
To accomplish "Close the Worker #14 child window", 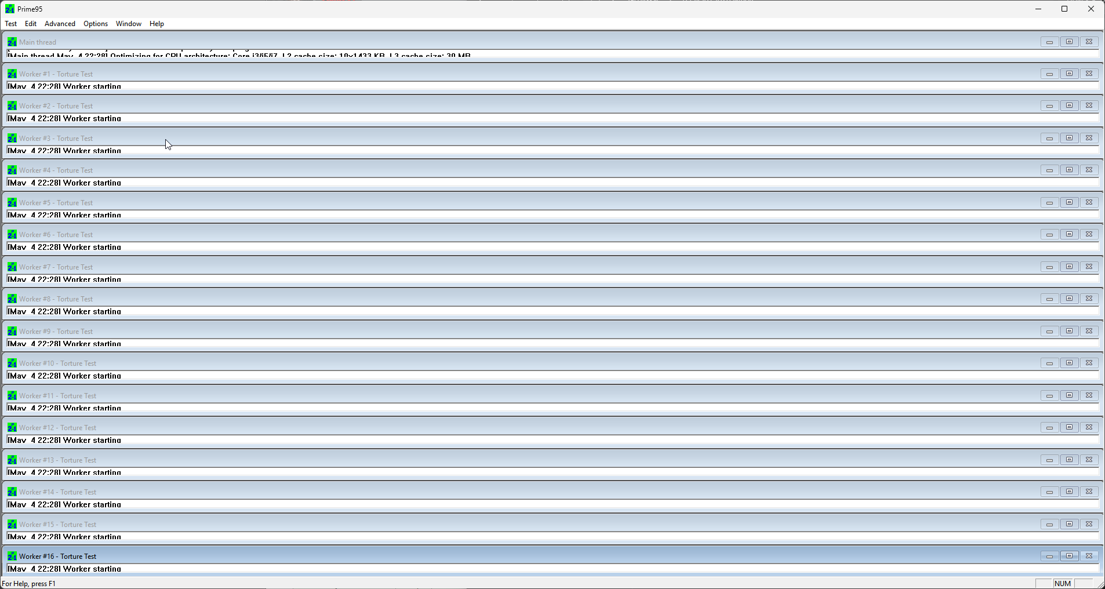I will point(1089,492).
